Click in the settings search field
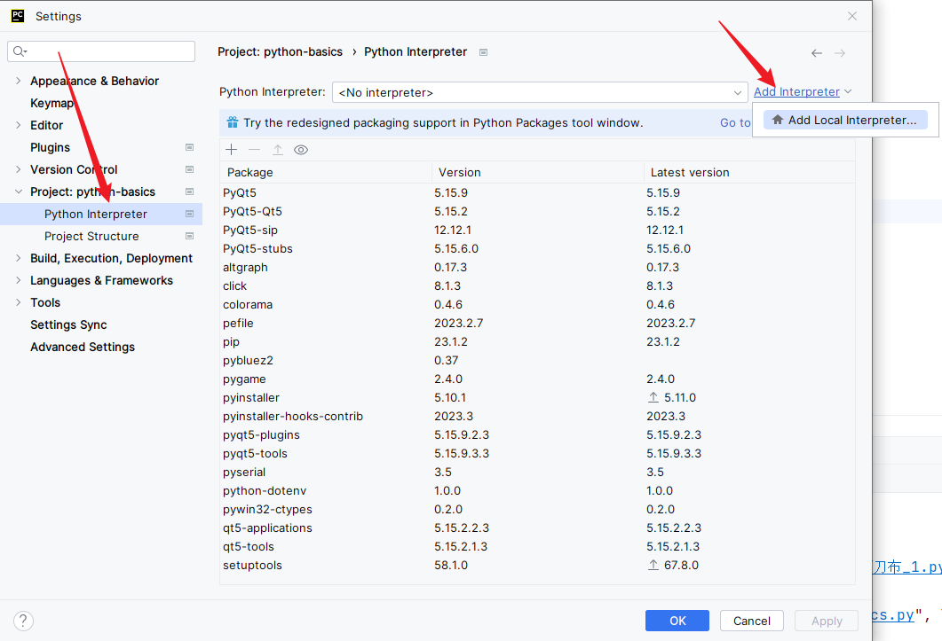The height and width of the screenshot is (641, 942). (101, 51)
